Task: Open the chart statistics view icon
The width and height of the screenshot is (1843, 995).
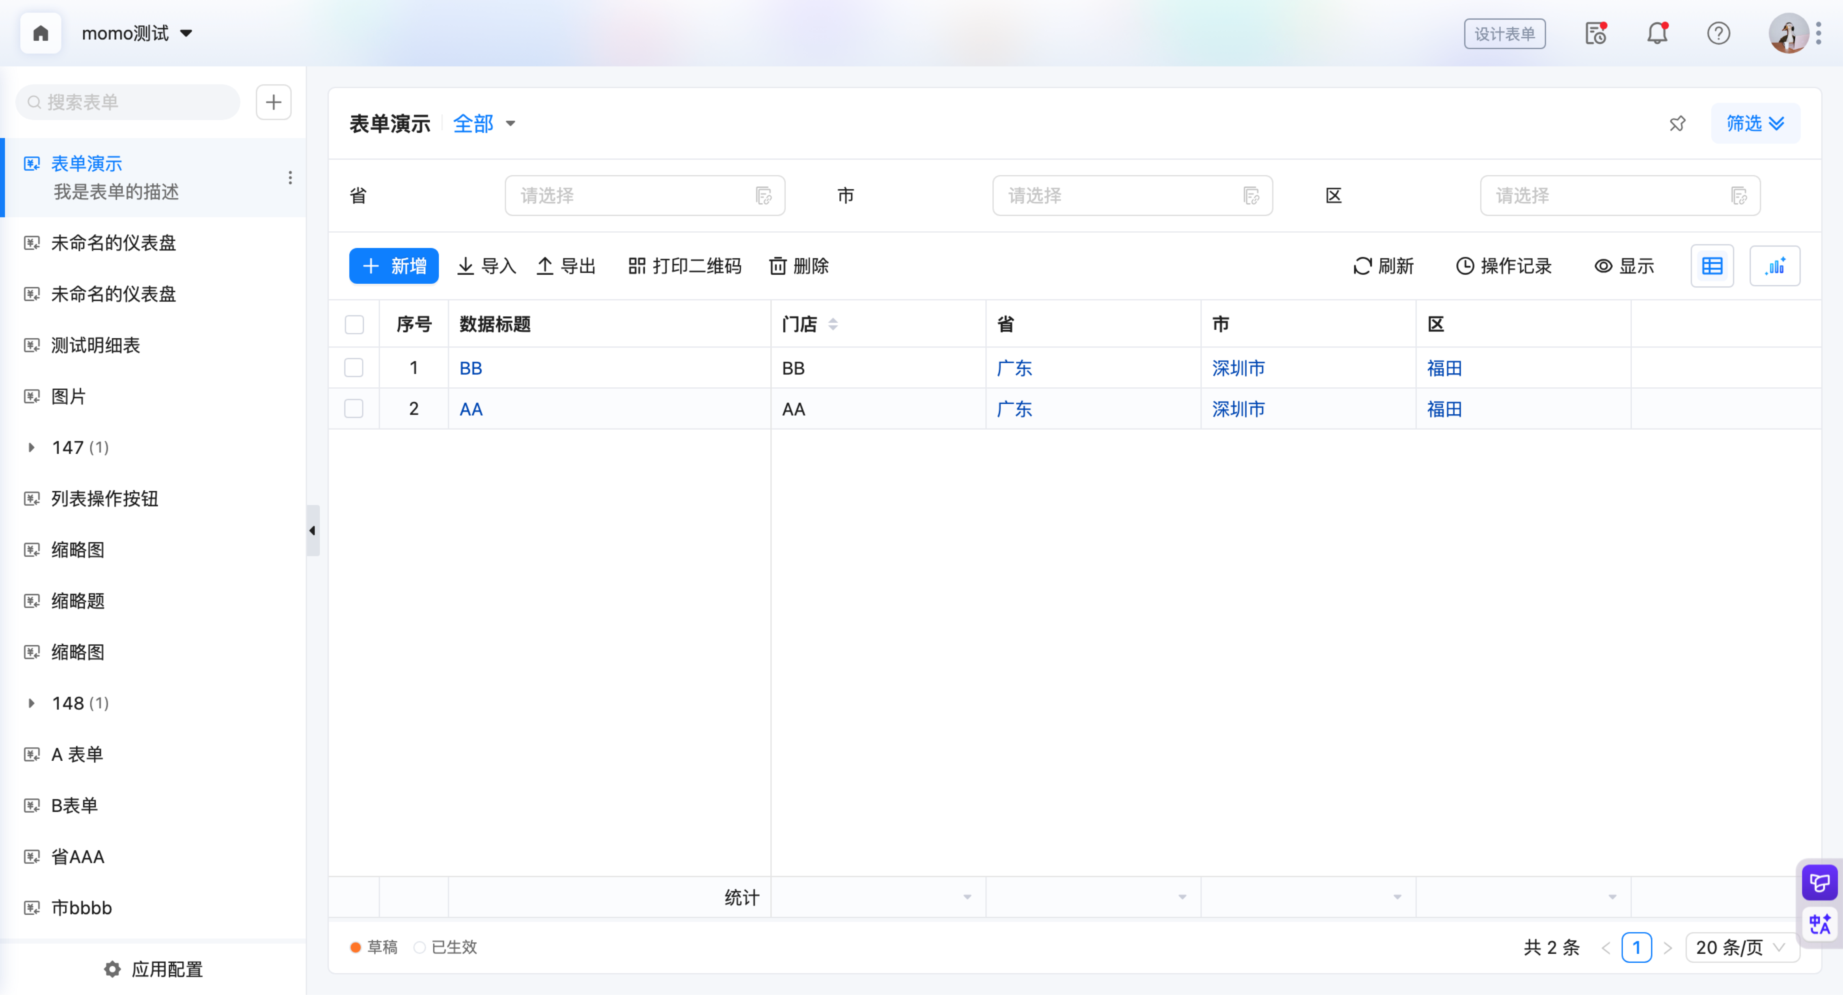Action: (x=1774, y=266)
